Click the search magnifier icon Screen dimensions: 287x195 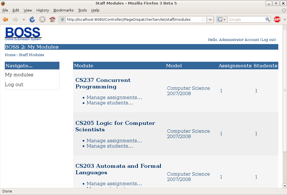click(268, 19)
